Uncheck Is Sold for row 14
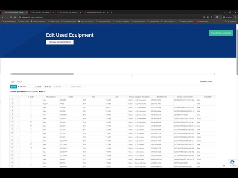This screenshot has height=178, width=238. [31, 148]
